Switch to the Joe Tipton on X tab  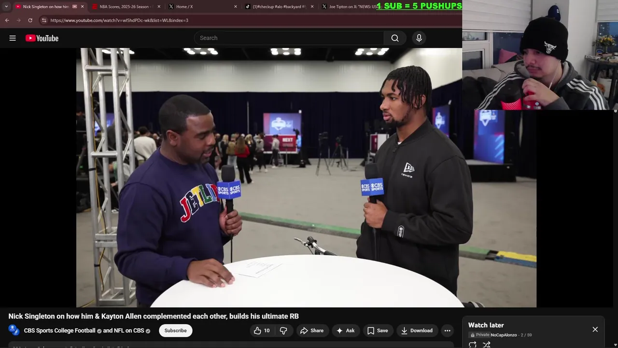tap(352, 7)
